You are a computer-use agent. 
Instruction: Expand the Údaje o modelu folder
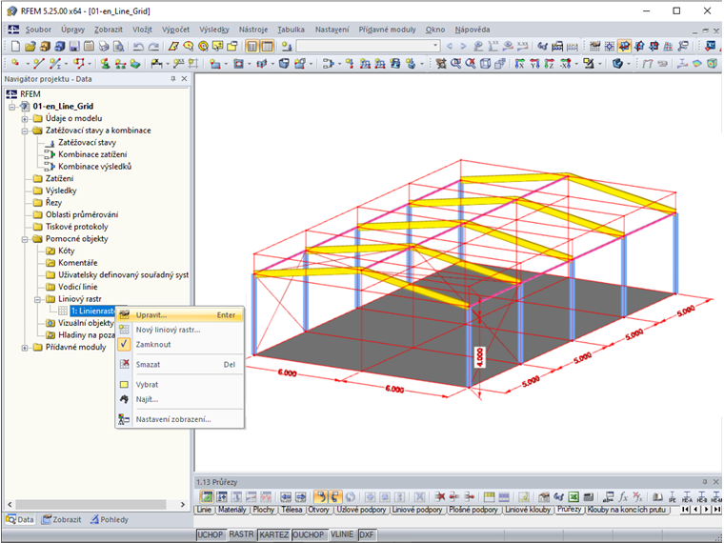point(25,119)
